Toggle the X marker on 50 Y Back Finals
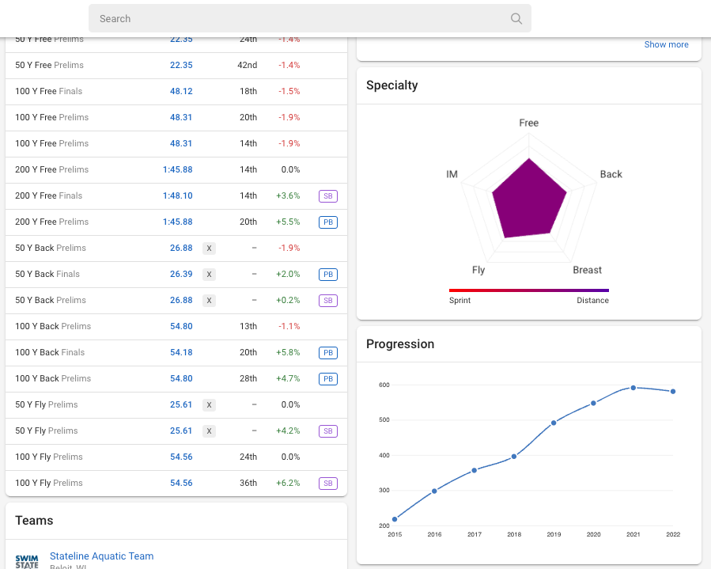The height and width of the screenshot is (569, 711). [209, 274]
